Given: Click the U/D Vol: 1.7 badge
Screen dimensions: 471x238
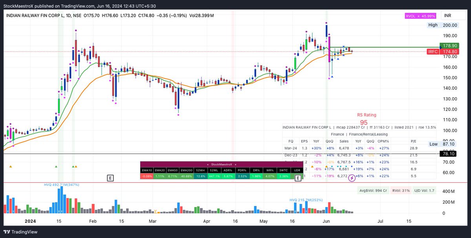Looking at the screenshot, I should click(424, 191).
